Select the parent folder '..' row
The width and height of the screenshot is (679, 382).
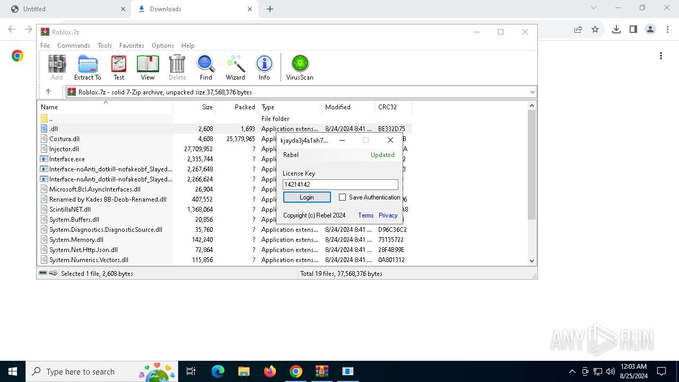click(x=224, y=119)
